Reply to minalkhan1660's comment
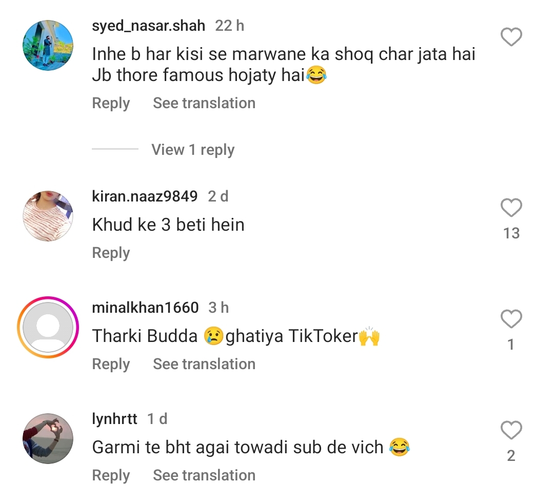Image resolution: width=554 pixels, height=504 pixels. pyautogui.click(x=111, y=364)
